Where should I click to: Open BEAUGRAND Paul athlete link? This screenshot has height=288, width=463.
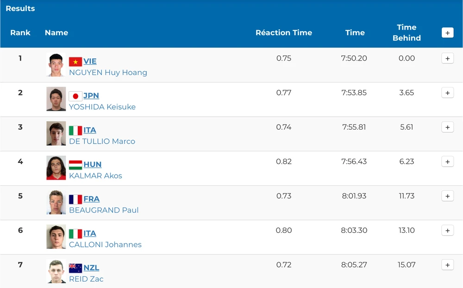pyautogui.click(x=104, y=210)
